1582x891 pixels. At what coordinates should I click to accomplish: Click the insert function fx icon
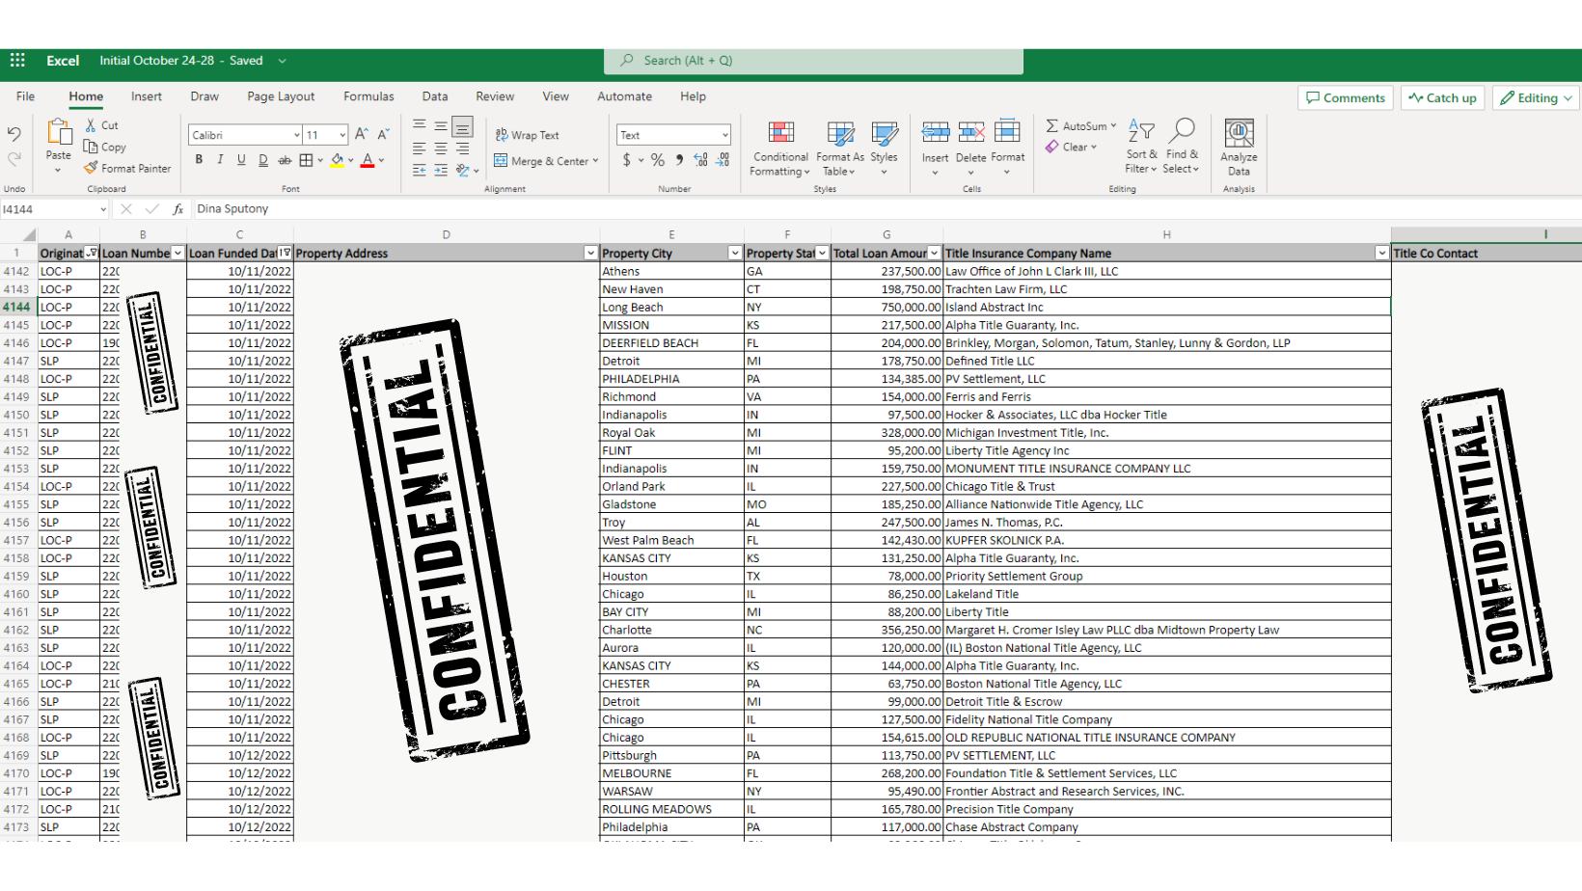[178, 209]
